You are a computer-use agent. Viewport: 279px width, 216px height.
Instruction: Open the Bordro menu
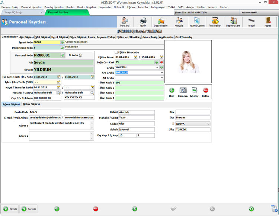(70, 7)
